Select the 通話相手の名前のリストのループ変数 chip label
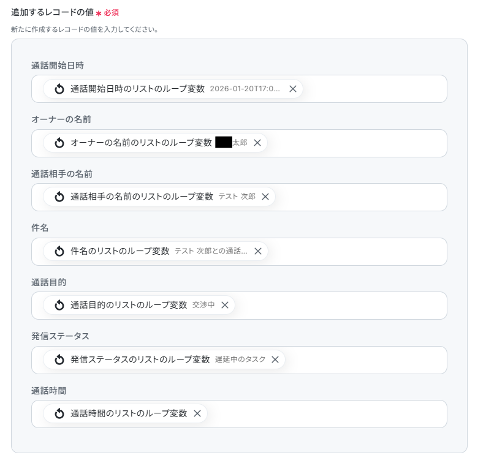The width and height of the screenshot is (486, 463). pos(142,197)
